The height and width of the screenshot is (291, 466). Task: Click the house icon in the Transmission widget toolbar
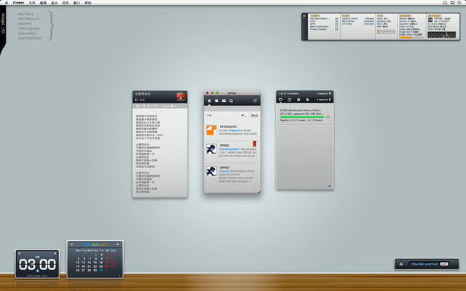pyautogui.click(x=307, y=100)
